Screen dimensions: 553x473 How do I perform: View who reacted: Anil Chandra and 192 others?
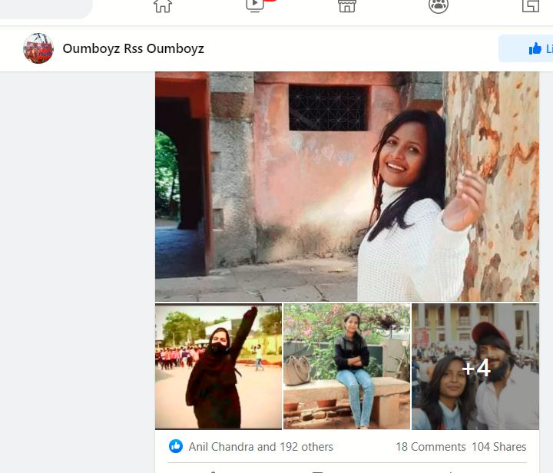point(260,446)
